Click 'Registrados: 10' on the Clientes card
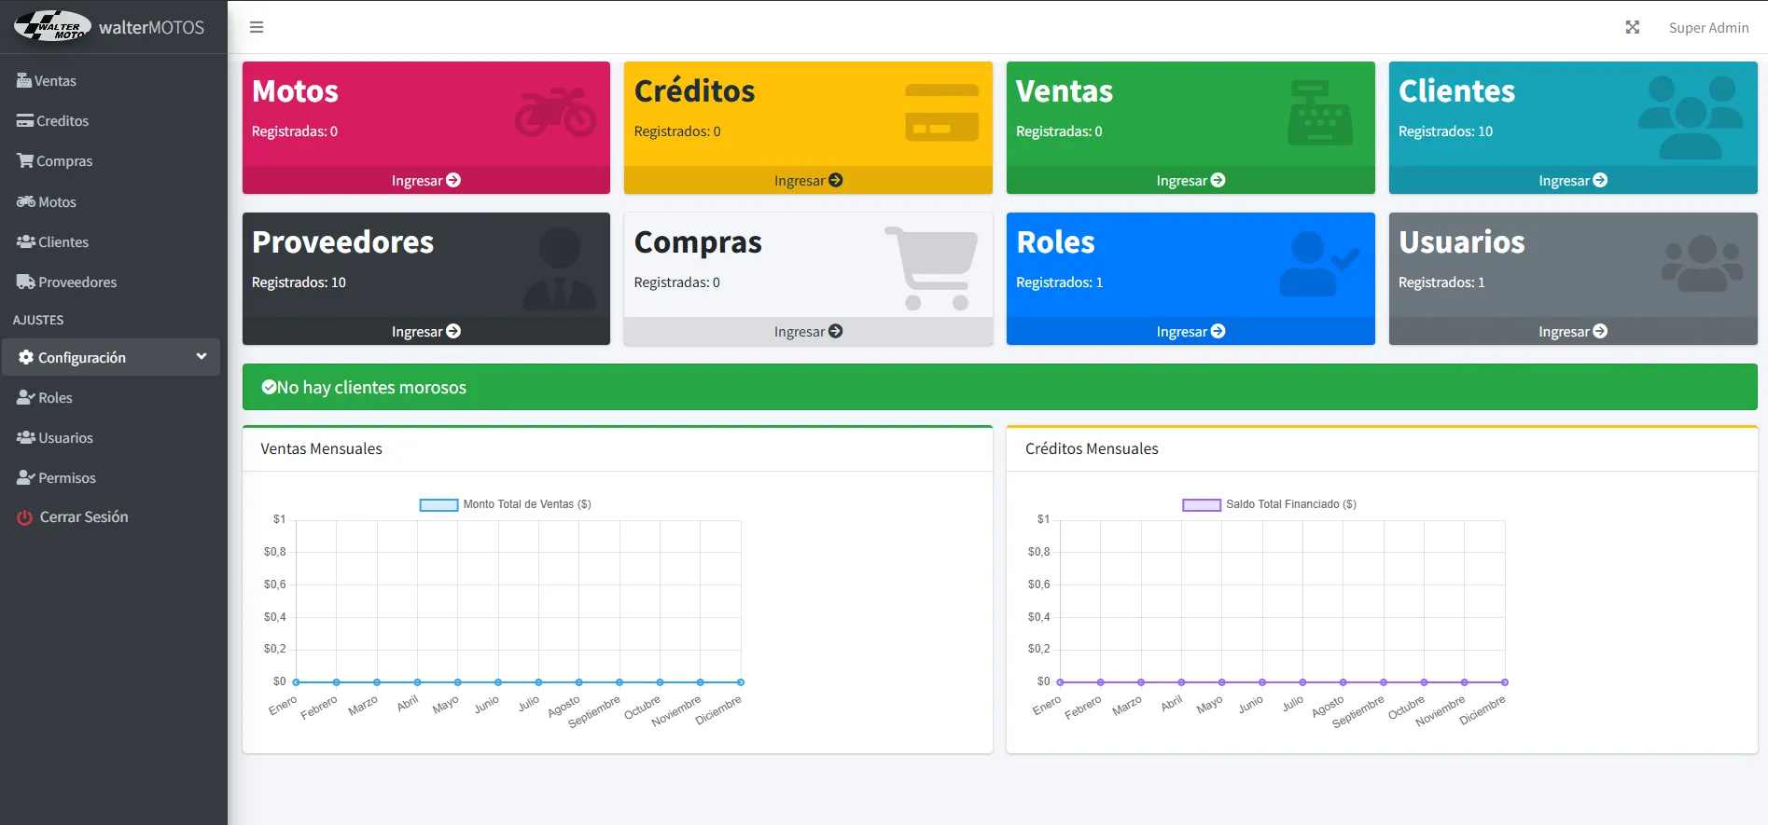 point(1445,131)
